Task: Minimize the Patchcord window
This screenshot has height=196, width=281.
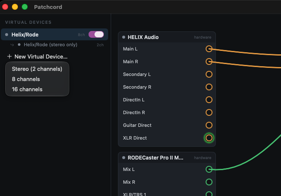Action: coord(15,7)
